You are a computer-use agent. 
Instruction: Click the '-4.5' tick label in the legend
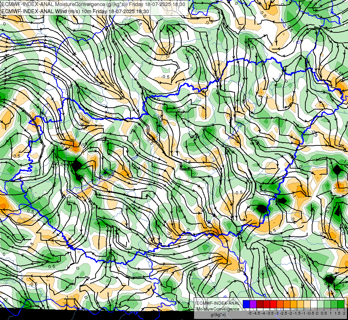256,313
